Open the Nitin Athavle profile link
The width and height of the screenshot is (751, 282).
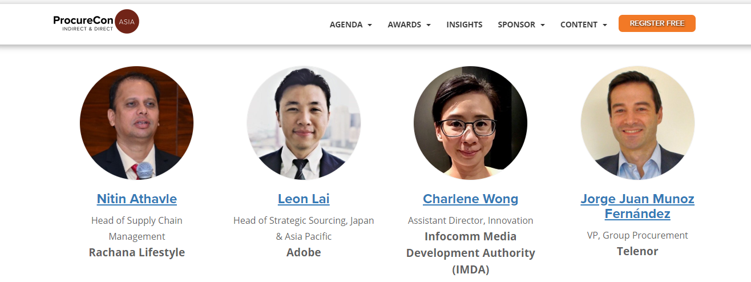click(137, 199)
